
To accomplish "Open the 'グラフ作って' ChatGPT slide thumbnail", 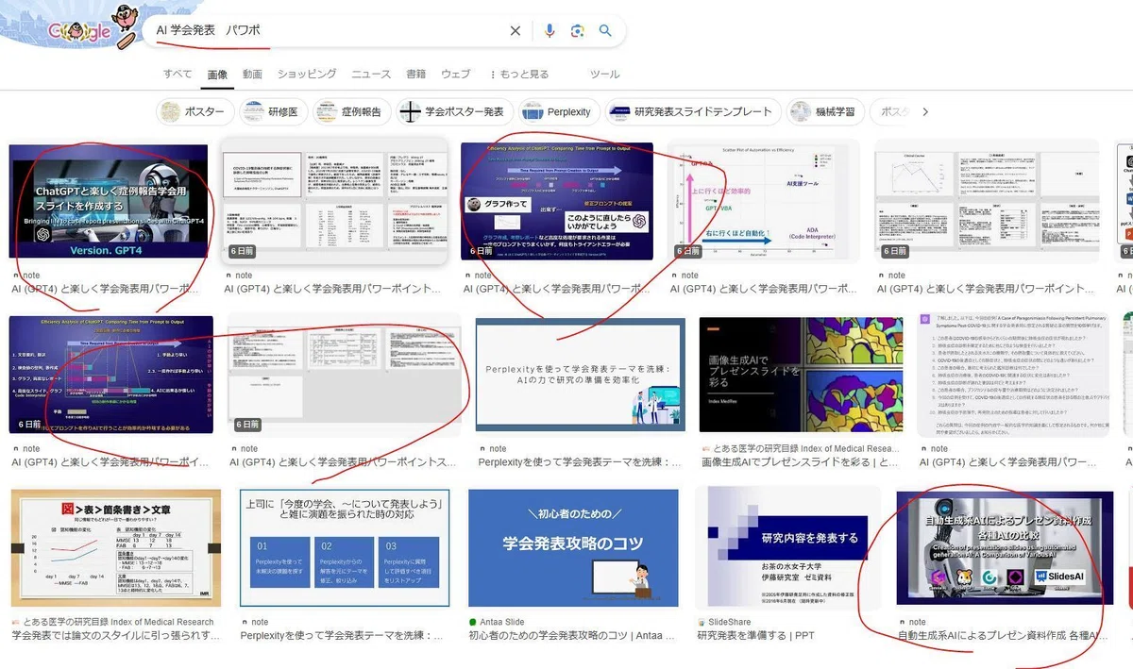I will pyautogui.click(x=557, y=201).
